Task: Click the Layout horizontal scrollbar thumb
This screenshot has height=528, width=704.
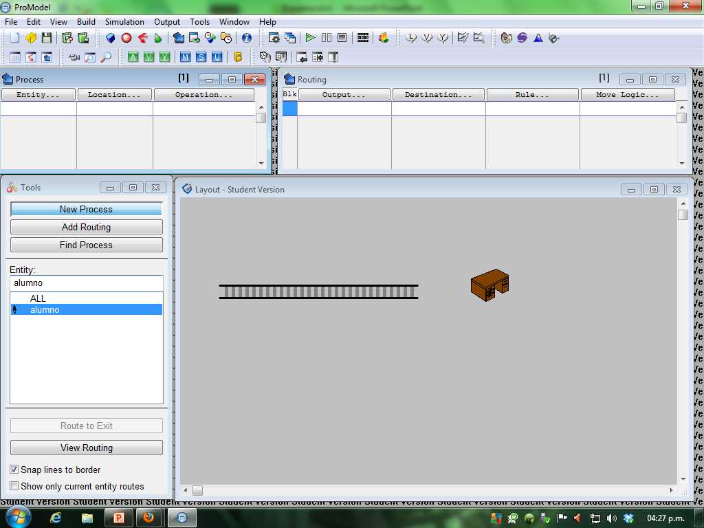Action: 197,490
